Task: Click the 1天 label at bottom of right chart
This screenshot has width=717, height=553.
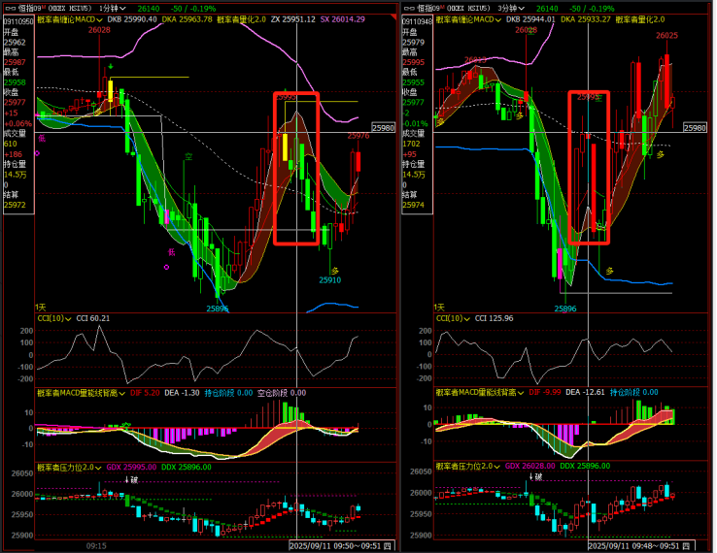Action: 442,307
